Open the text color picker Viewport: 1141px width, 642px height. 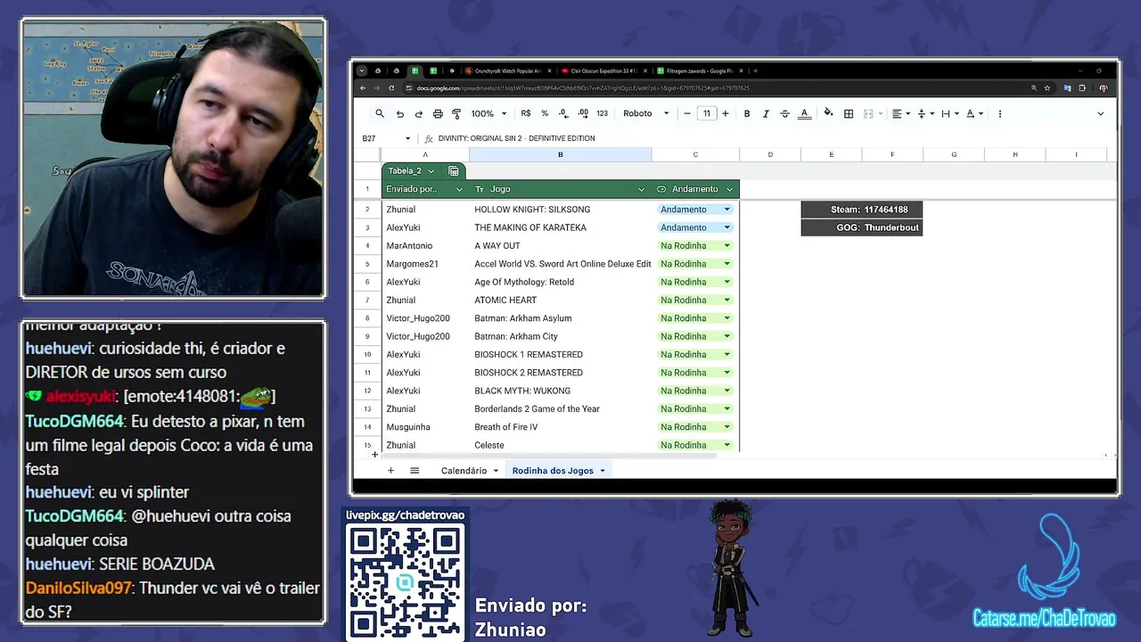coord(804,113)
